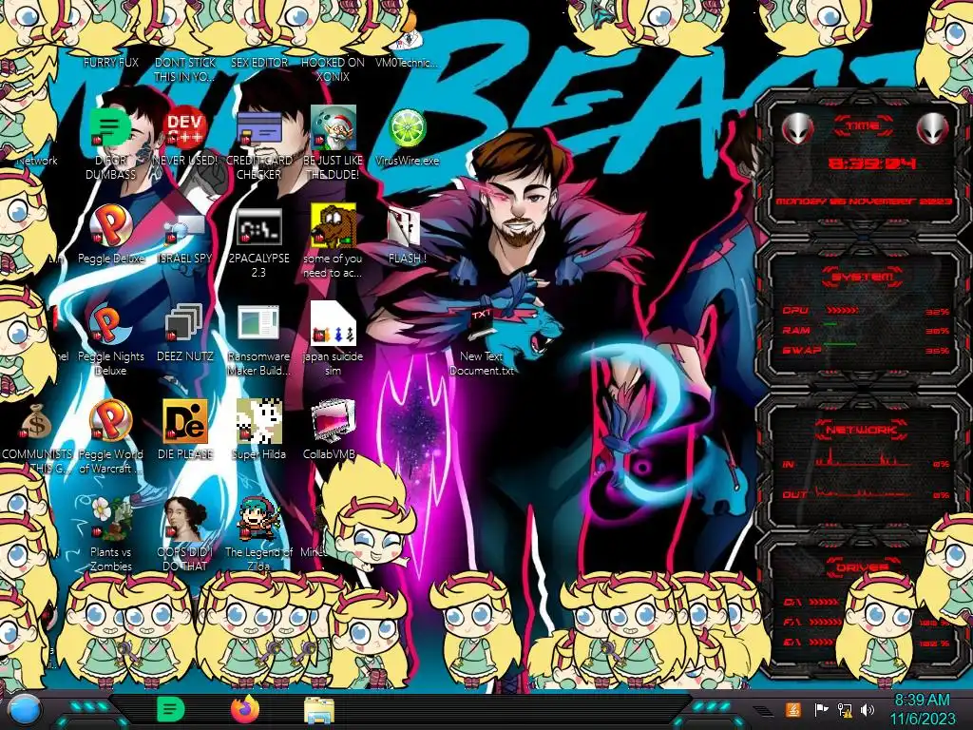Image resolution: width=973 pixels, height=730 pixels.
Task: Click the DRIVER widget header
Action: click(861, 567)
